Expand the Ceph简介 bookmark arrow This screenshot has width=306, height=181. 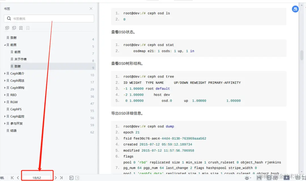coord(5,73)
